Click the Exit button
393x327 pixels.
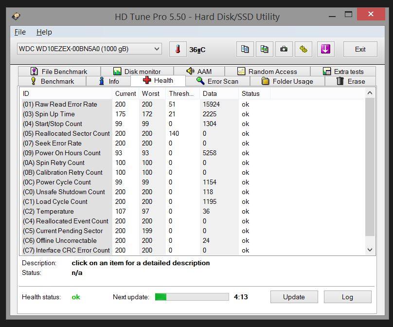click(x=360, y=49)
